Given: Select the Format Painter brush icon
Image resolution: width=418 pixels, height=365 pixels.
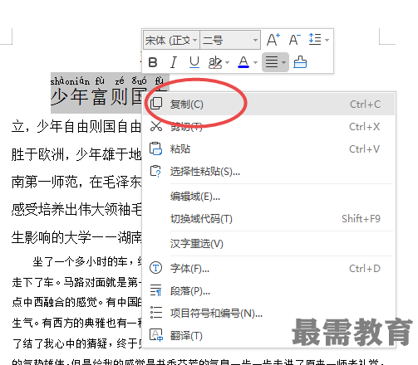Looking at the screenshot, I should pyautogui.click(x=300, y=62).
